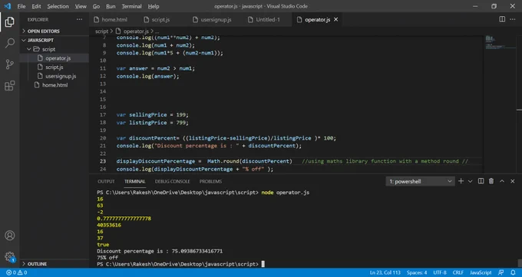Close the terminal panel
This screenshot has height=277, width=522.
512,181
